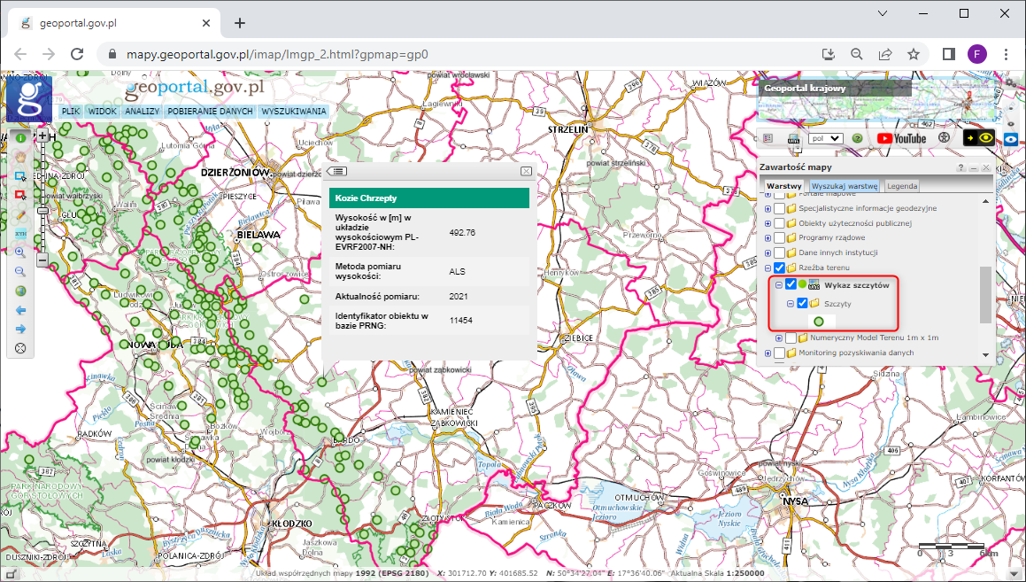This screenshot has width=1026, height=582.
Task: Close the Kozie Chrzepty info popup
Action: click(526, 171)
